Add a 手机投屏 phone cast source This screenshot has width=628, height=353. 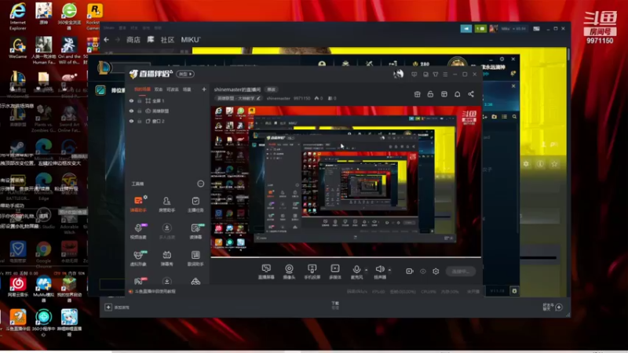[x=312, y=271]
